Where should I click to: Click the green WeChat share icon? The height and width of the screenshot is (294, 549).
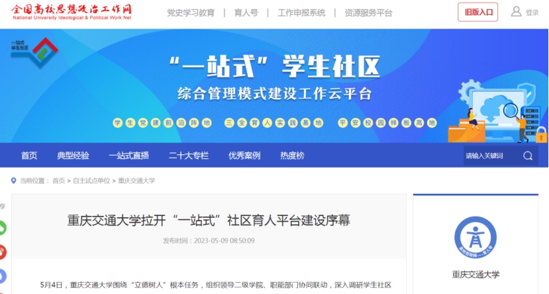pos(3,228)
